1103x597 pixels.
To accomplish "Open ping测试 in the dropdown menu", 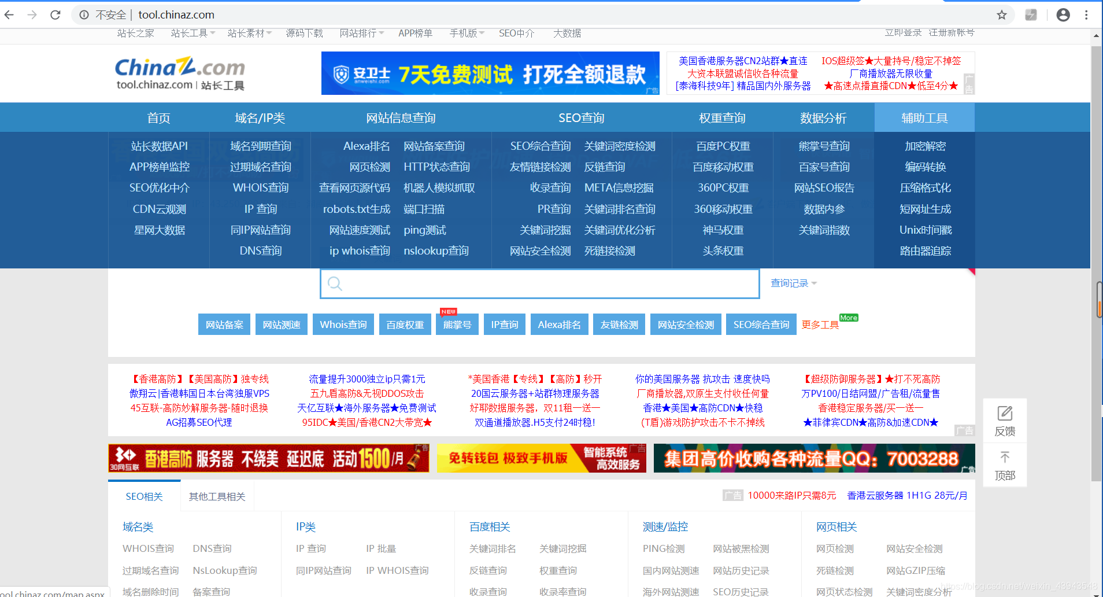I will (x=425, y=230).
